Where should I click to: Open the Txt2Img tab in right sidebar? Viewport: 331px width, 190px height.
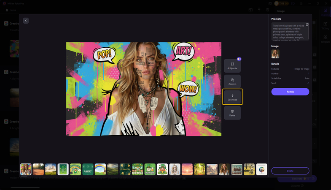[x=325, y=26]
